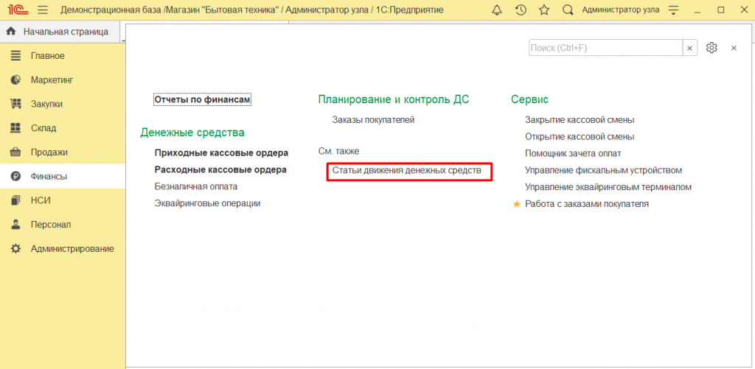Open menu settings gear icon
755x369 pixels.
pyautogui.click(x=711, y=48)
